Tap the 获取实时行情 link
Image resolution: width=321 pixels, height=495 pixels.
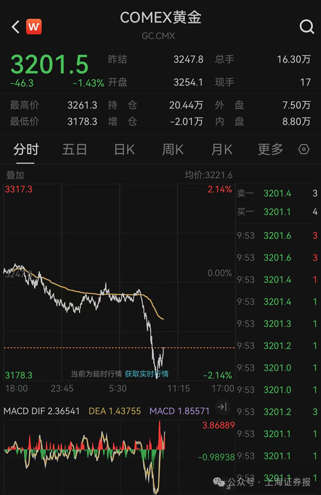(147, 374)
